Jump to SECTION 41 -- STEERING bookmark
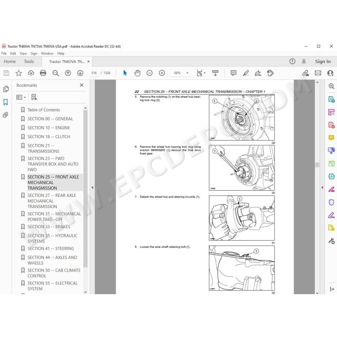The height and width of the screenshot is (337, 337). 51,248
